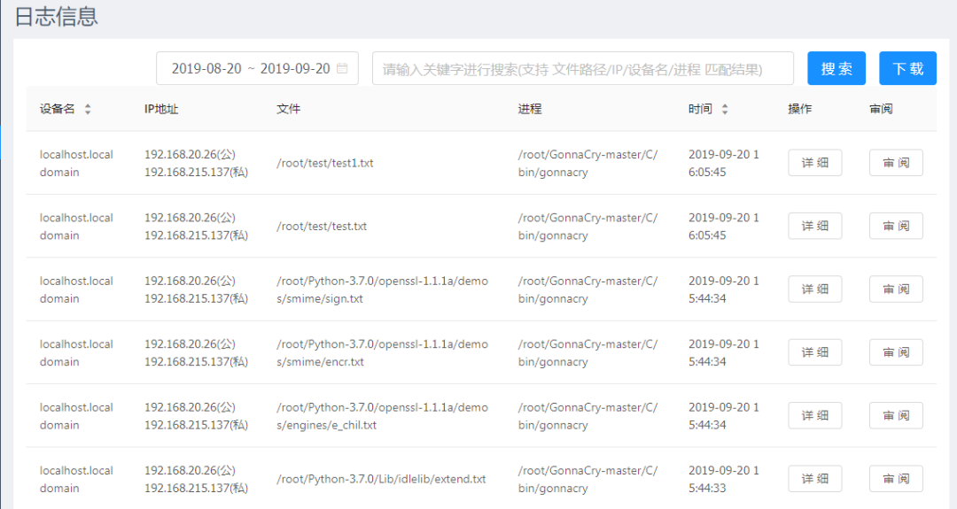Sort by time column arrows
The height and width of the screenshot is (509, 957).
pyautogui.click(x=725, y=110)
